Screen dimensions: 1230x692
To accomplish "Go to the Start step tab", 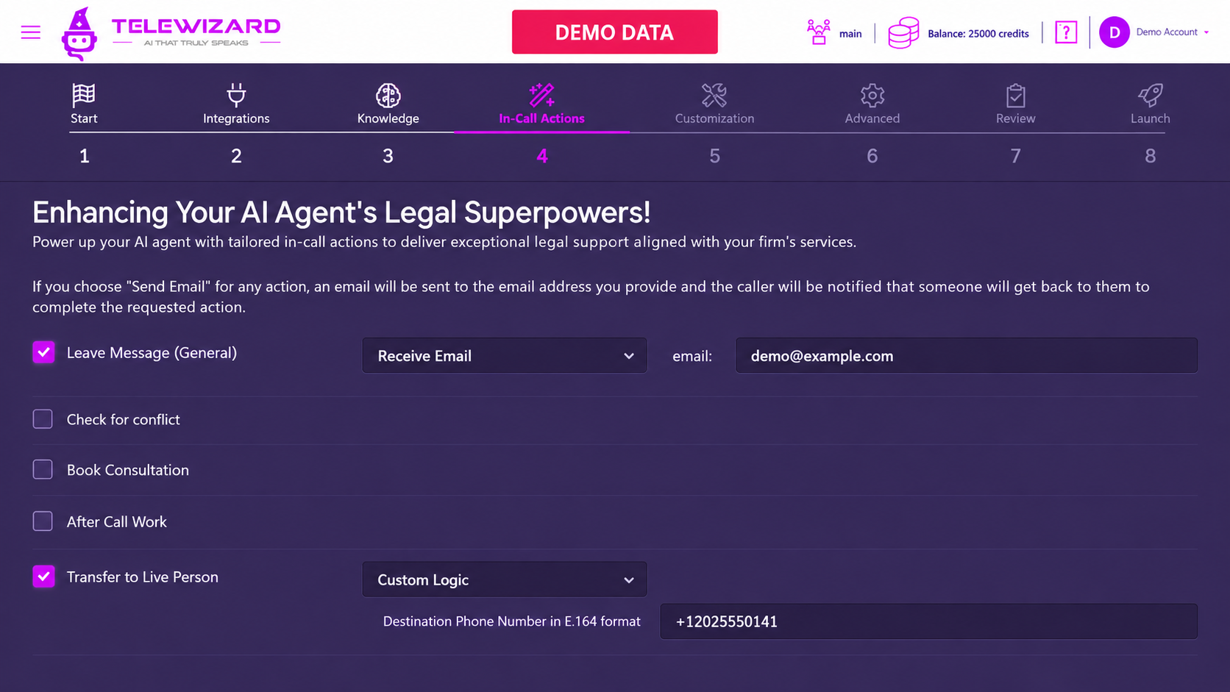I will tap(84, 118).
